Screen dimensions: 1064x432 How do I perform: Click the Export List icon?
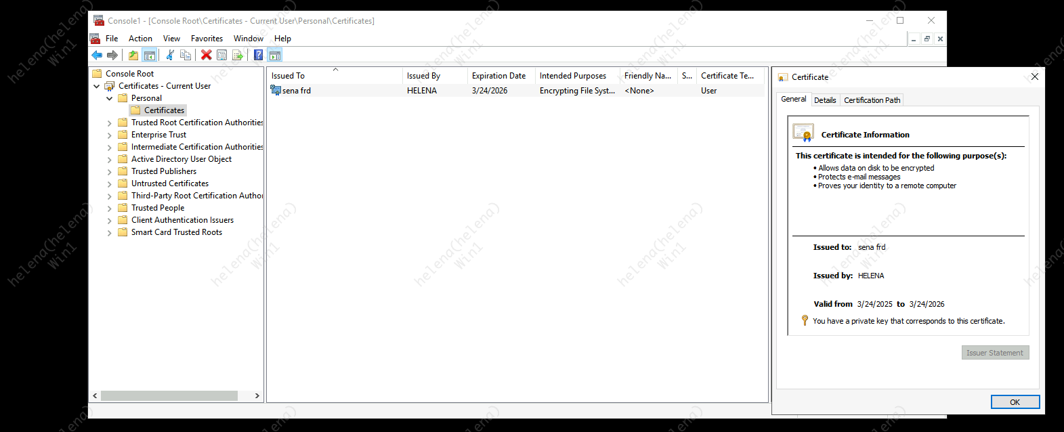[x=238, y=56]
